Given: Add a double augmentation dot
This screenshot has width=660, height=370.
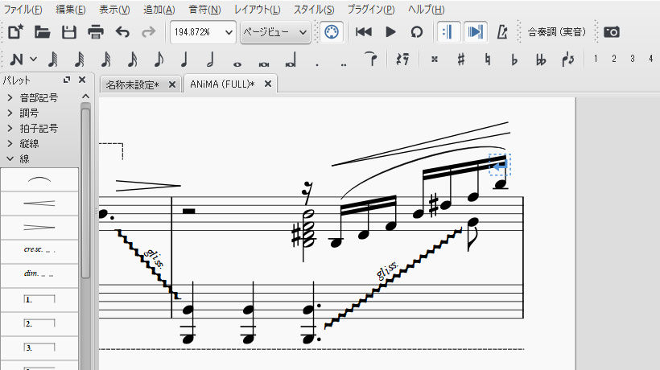Looking at the screenshot, I should [x=344, y=64].
